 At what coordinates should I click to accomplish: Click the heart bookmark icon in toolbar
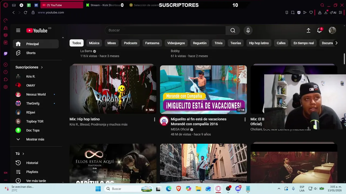tap(311, 12)
